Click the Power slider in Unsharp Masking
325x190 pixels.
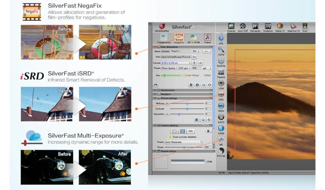(184, 147)
